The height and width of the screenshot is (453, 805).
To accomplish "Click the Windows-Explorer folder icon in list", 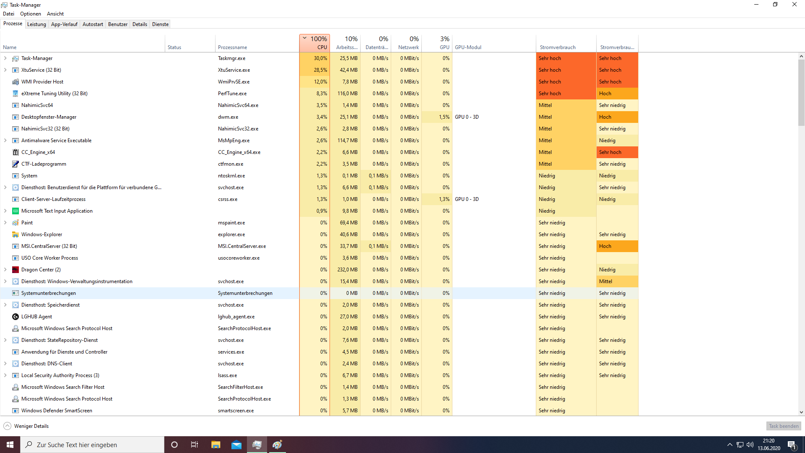I will pos(16,234).
